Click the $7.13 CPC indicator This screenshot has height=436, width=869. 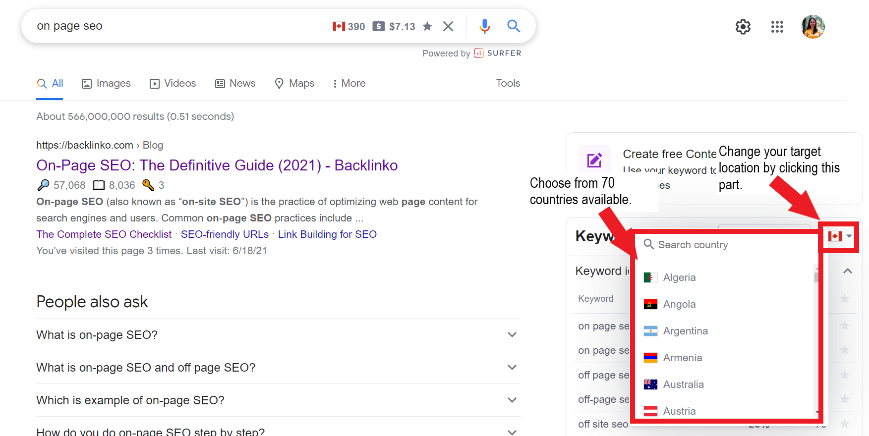394,26
